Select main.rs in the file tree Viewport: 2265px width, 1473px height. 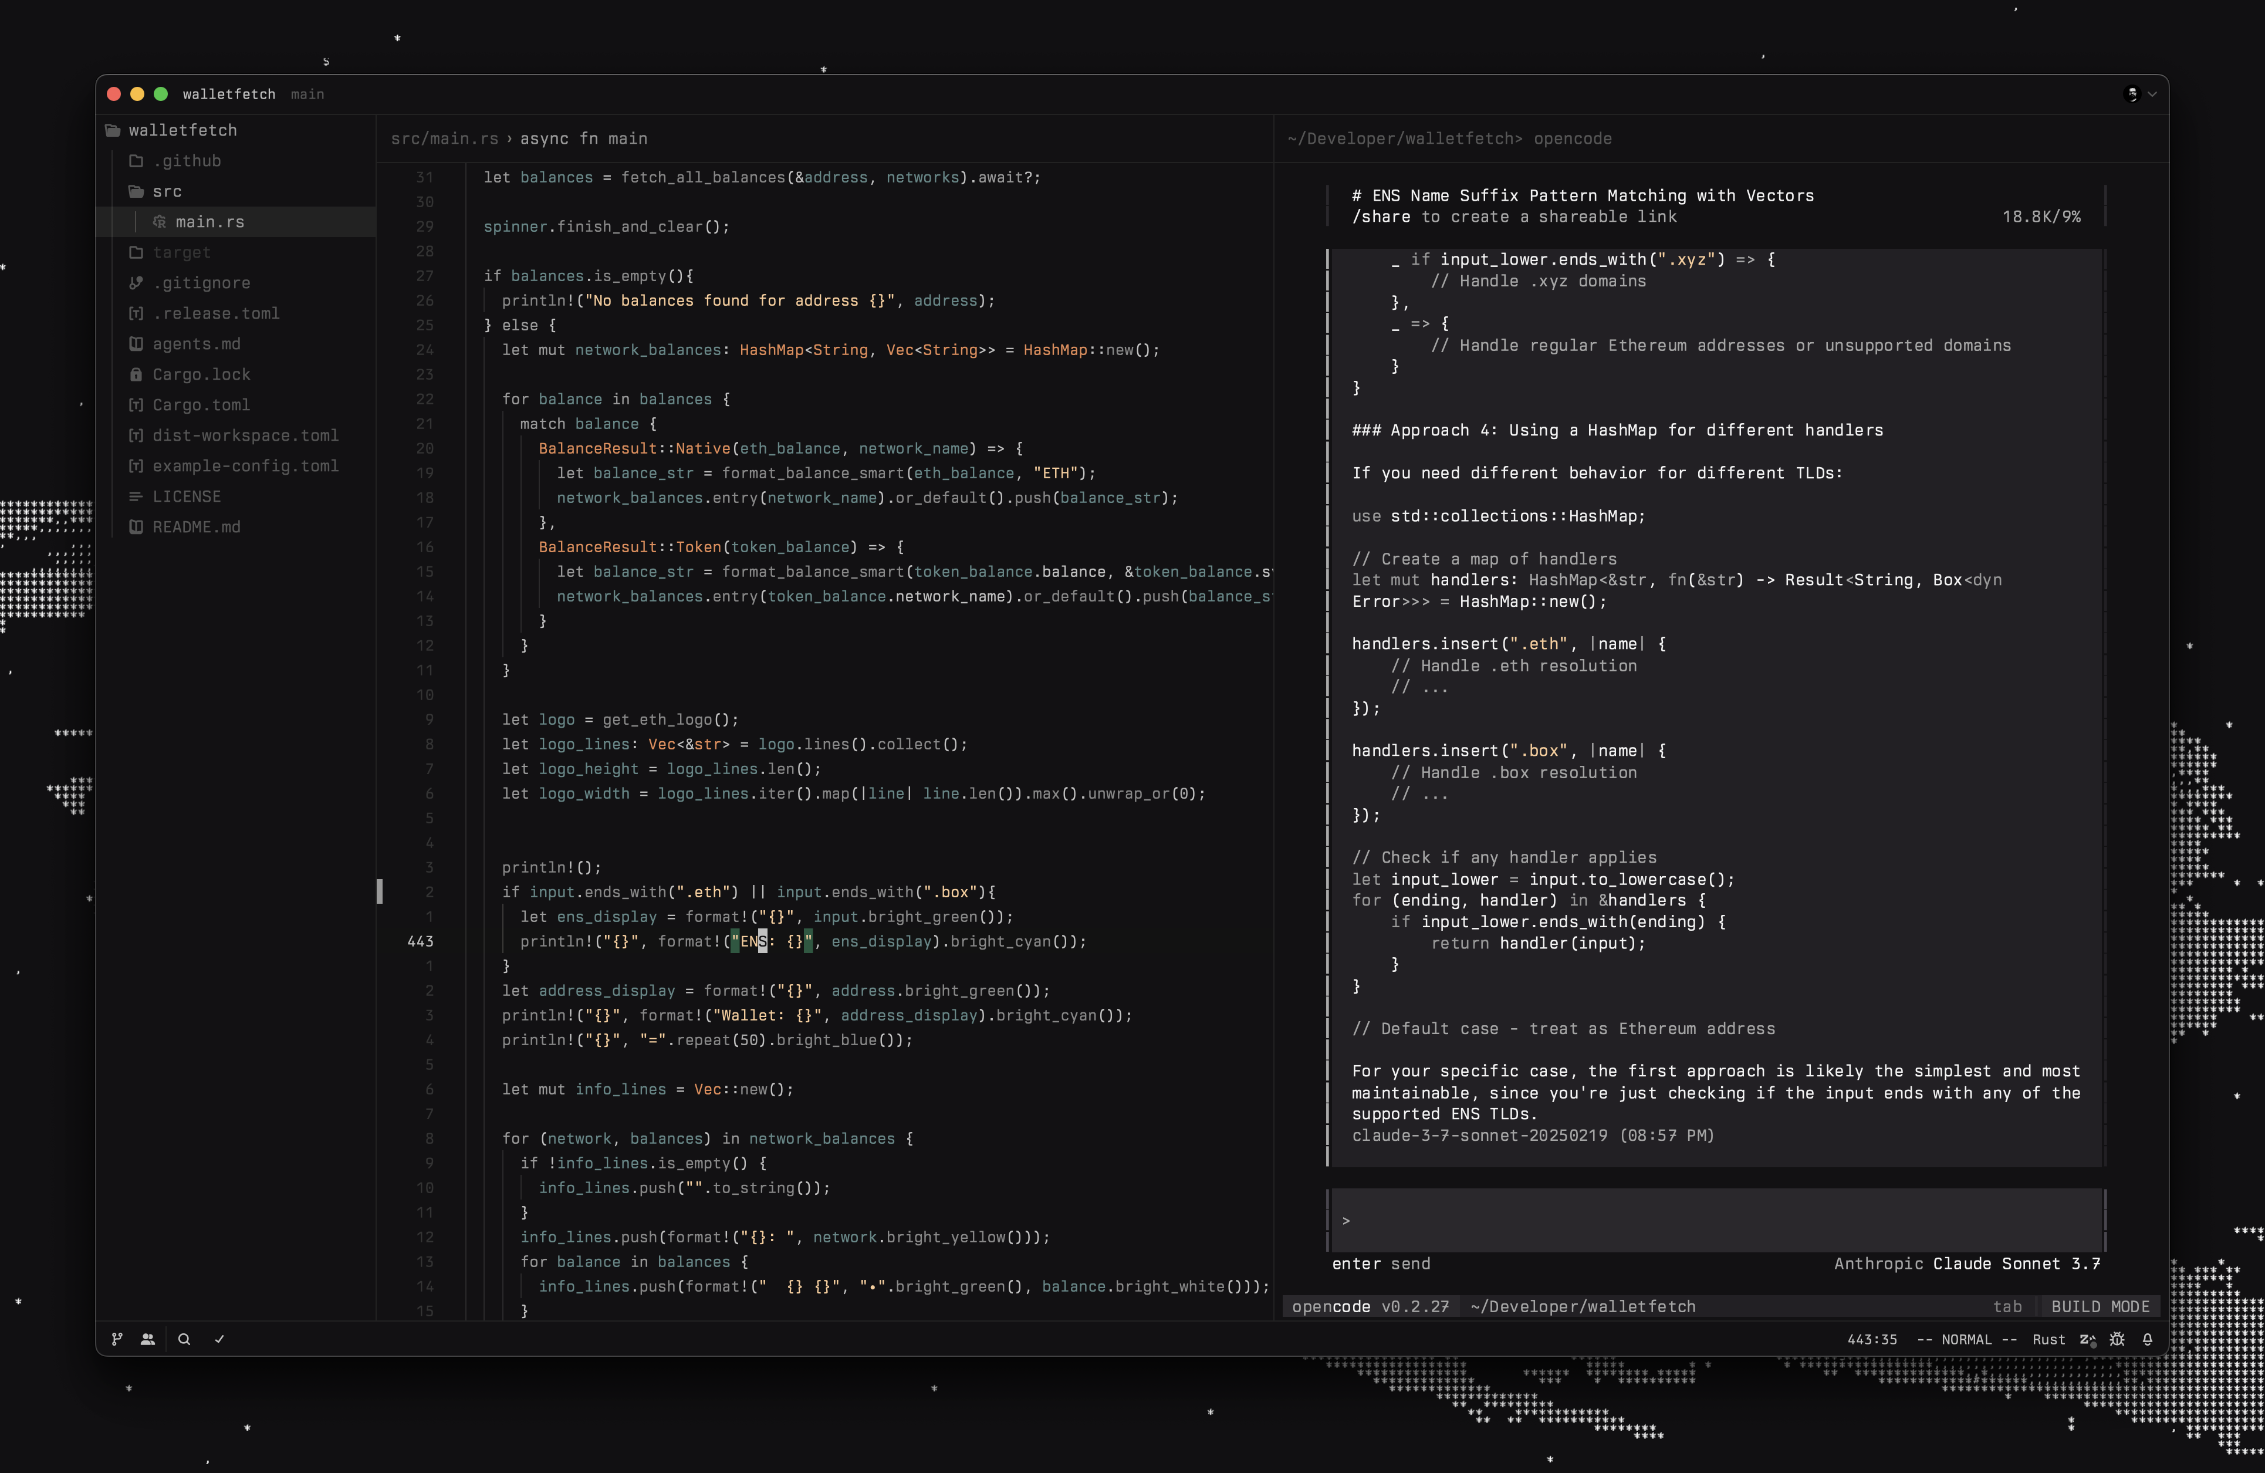pyautogui.click(x=209, y=222)
